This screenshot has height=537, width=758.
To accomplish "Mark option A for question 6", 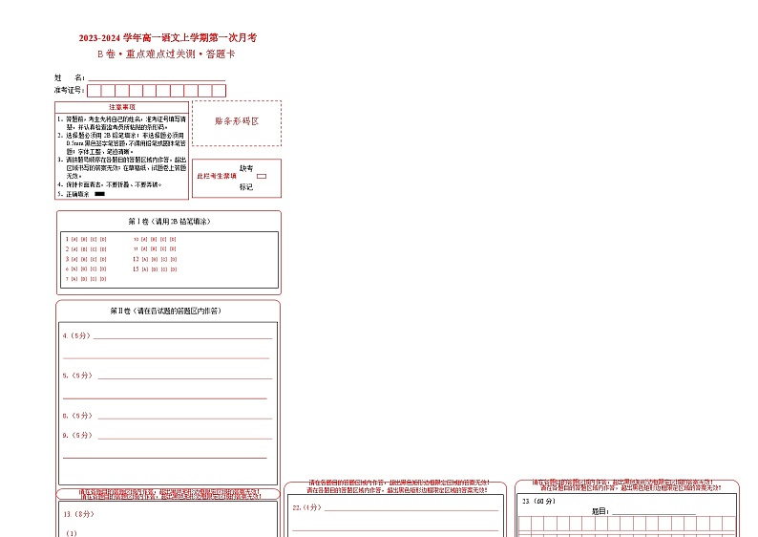I will pos(74,269).
